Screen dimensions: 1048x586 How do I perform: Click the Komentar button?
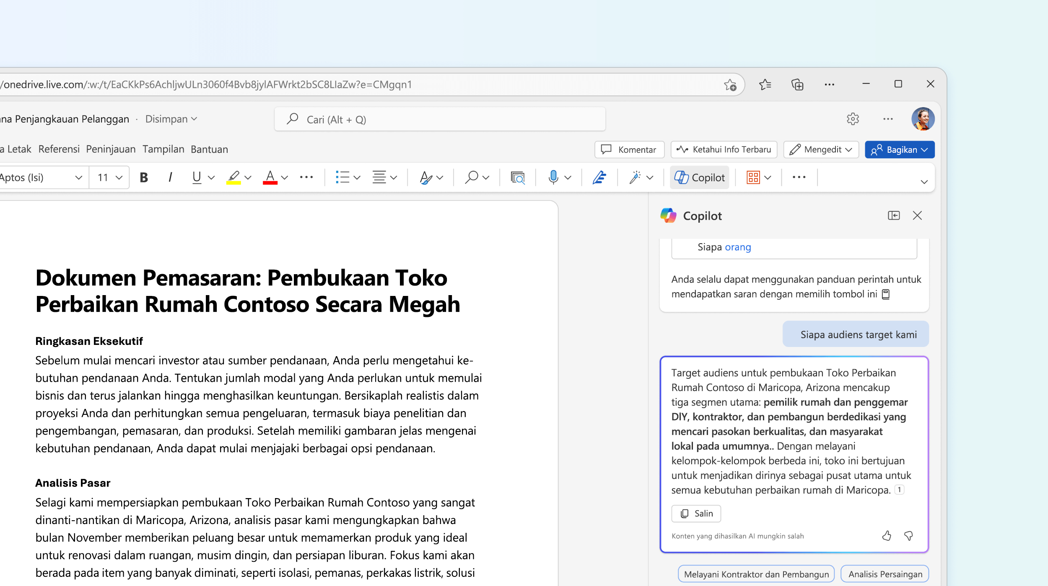[x=629, y=149]
